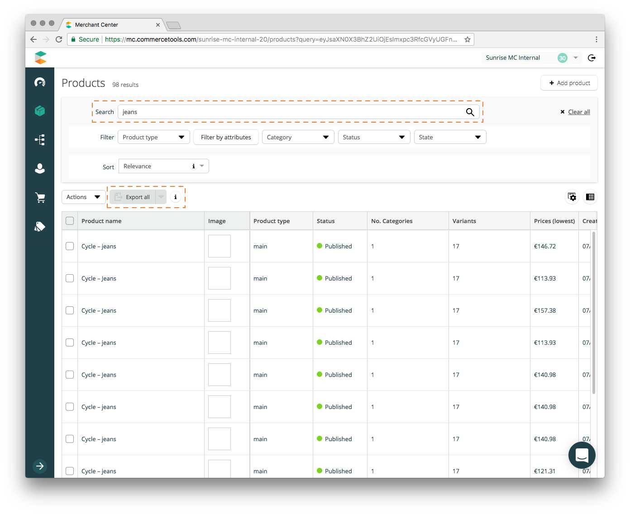This screenshot has height=514, width=630.
Task: Open the Product type filter dropdown
Action: tap(153, 137)
